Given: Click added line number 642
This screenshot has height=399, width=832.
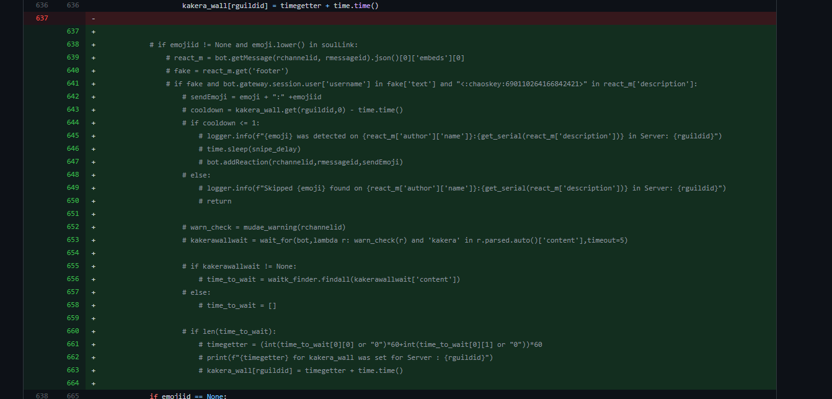Looking at the screenshot, I should click(x=73, y=97).
